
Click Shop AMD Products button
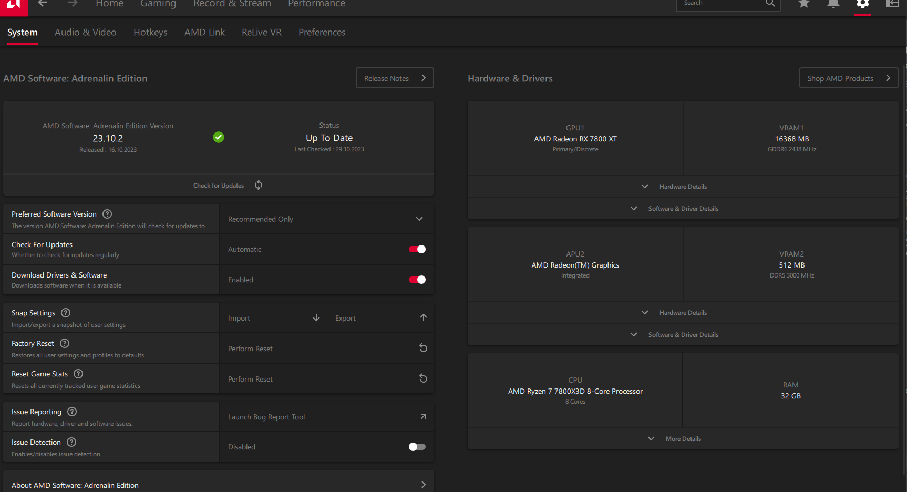849,78
